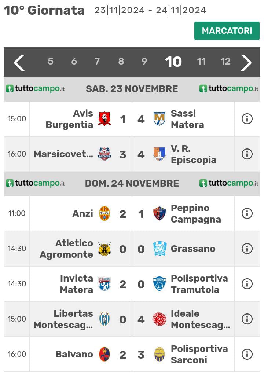Screen dimensions: 264x374
Task: Select matchday 12 in the round selector
Action: 225,62
